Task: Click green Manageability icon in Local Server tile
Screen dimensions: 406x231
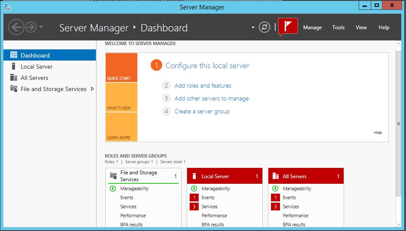Action: tap(194, 188)
